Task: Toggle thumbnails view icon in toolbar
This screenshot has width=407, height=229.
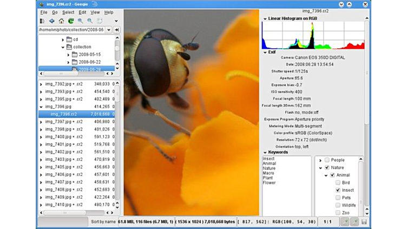Action: pyautogui.click(x=42, y=21)
